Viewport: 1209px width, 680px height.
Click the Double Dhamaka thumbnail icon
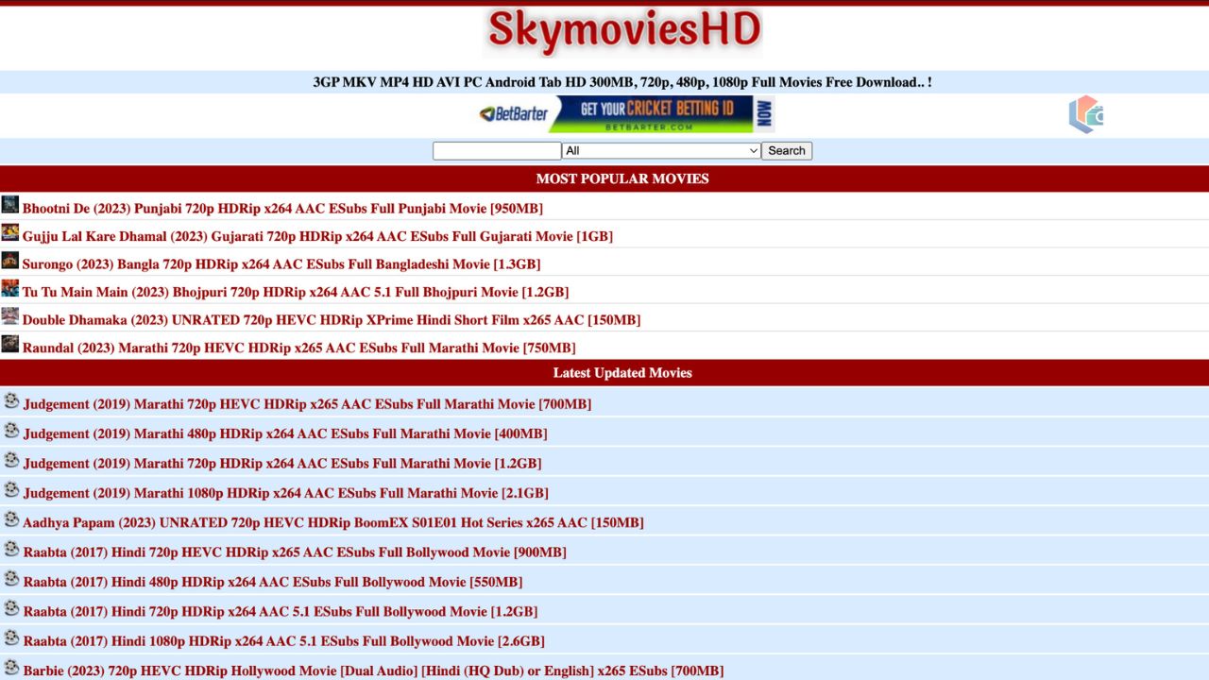10,316
